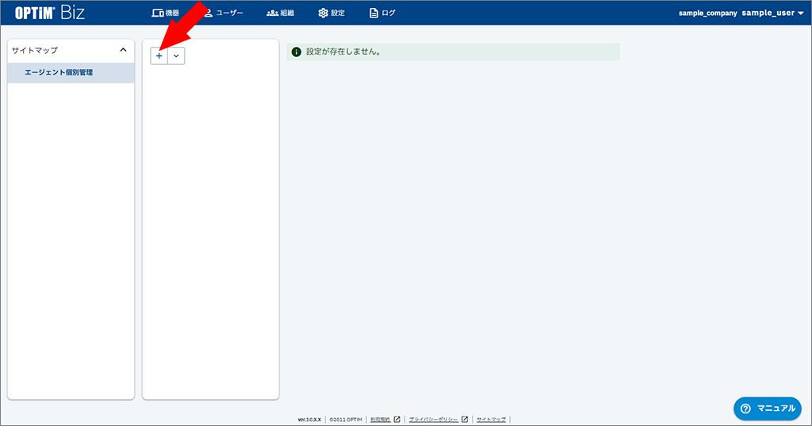Click external link icon after プライバシーポリシー

click(465, 420)
